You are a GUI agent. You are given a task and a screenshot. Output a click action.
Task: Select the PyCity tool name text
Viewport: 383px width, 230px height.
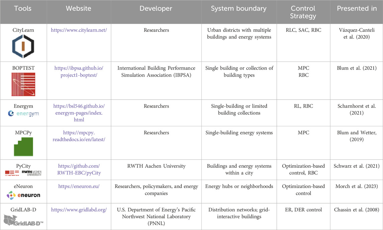(23, 166)
